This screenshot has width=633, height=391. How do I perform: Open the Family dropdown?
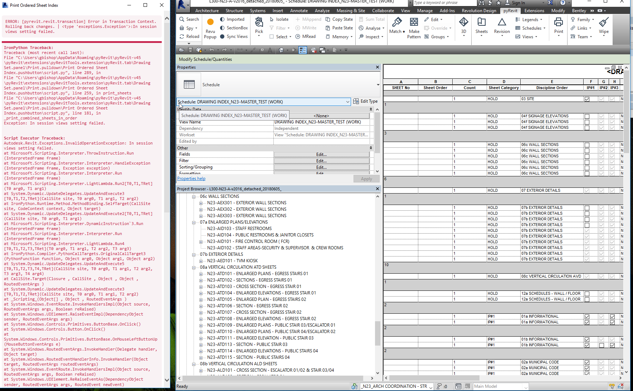pos(582,19)
